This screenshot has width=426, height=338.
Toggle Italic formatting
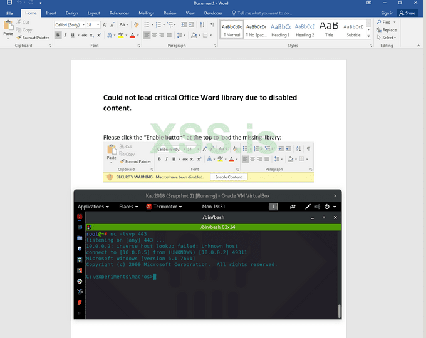(x=65, y=35)
